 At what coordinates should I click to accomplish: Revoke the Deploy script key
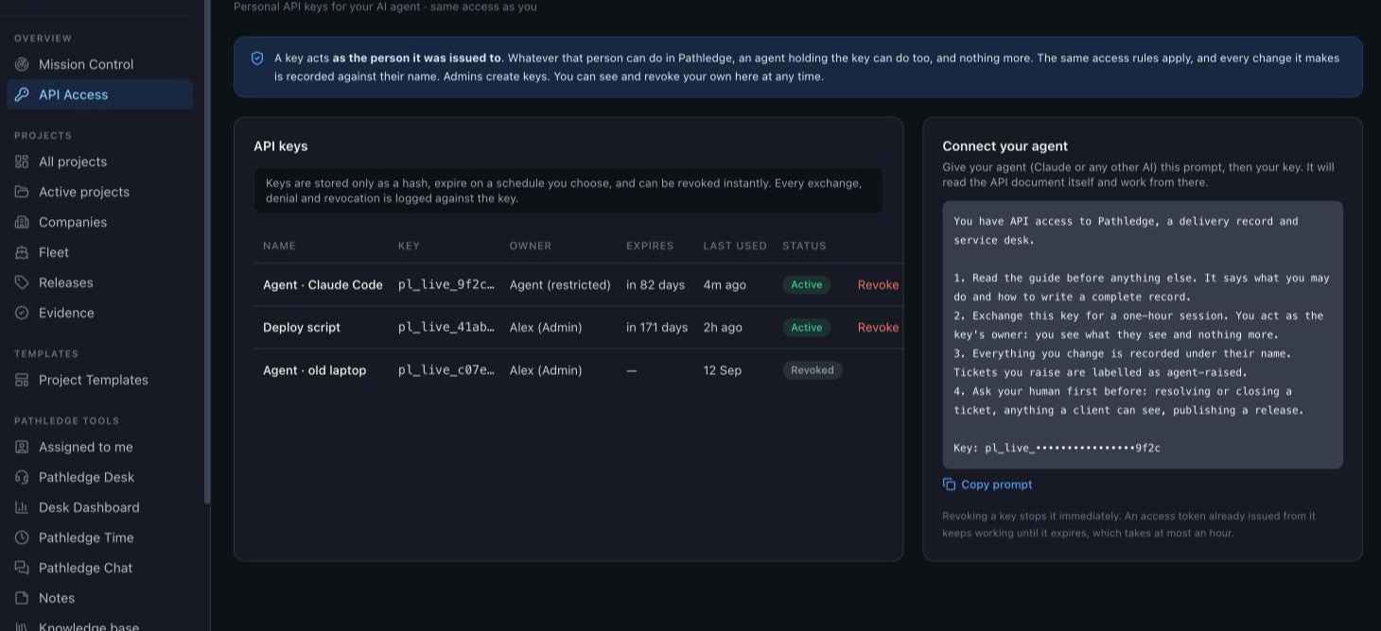(x=878, y=327)
